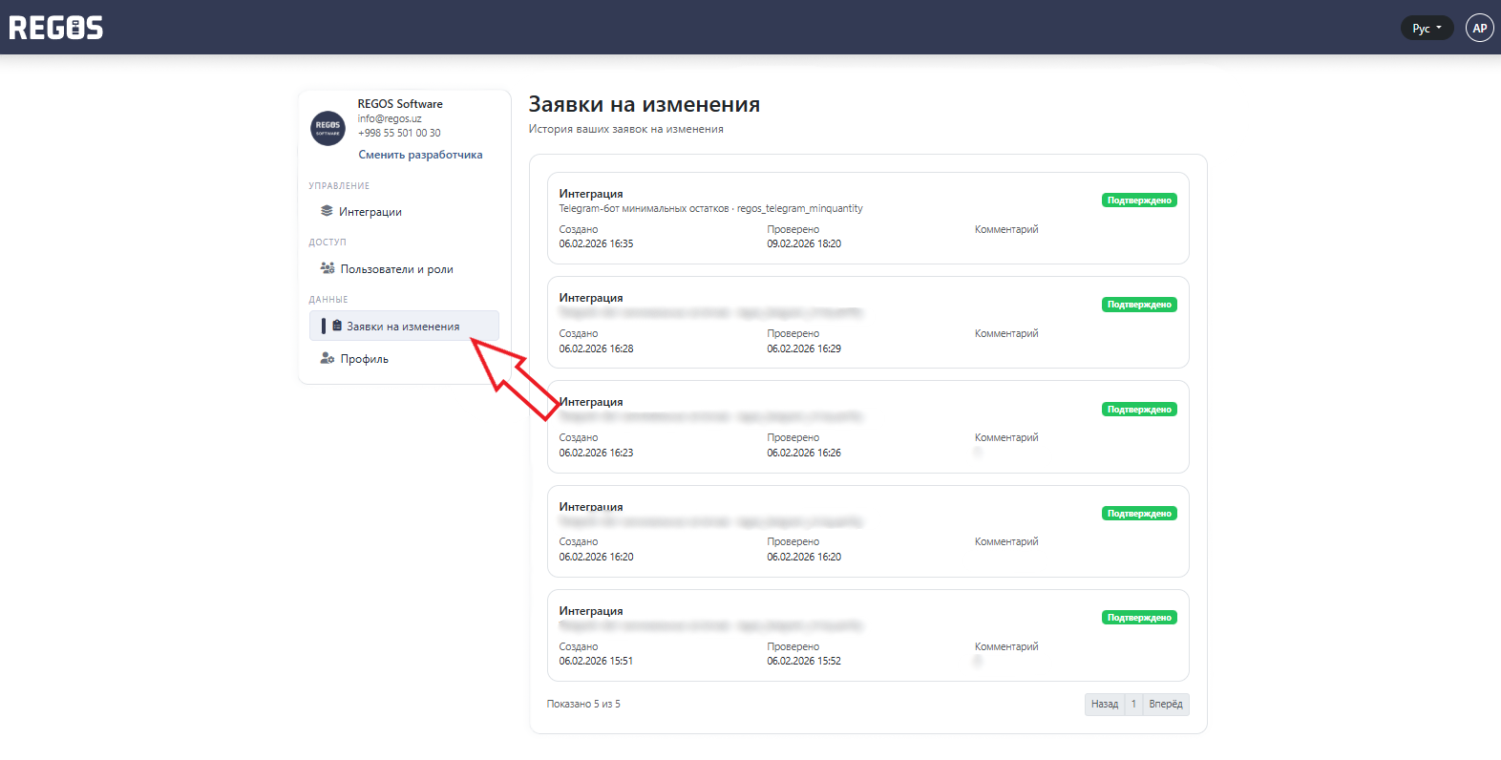Click the REGOS logo in header
Viewport: 1501px width, 760px height.
coord(56,28)
